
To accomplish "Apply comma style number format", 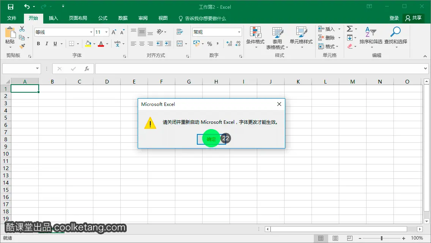I will pos(218,44).
